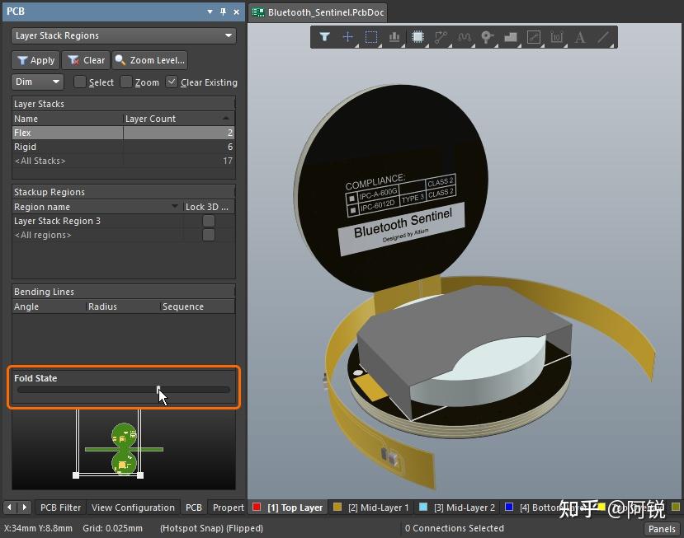Image resolution: width=684 pixels, height=538 pixels.
Task: Click the Apply filter button
Action: pyautogui.click(x=35, y=60)
